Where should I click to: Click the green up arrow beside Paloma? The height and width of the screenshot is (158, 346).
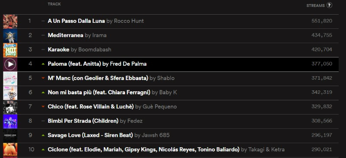[x=43, y=64]
